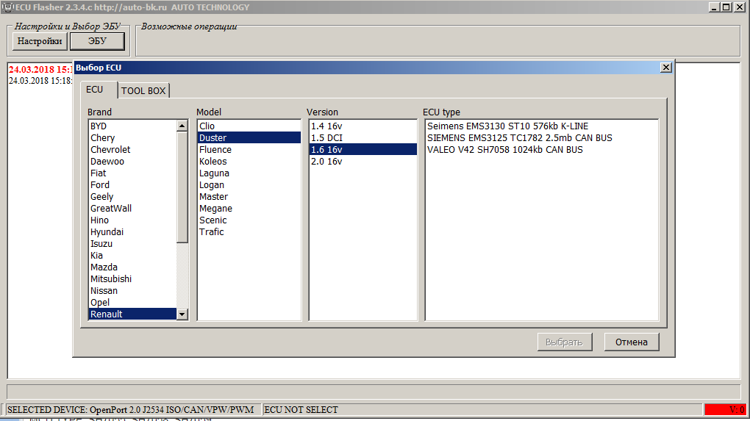Pick version 1.5 DCI
Screen dimensions: 750x421
(363, 138)
